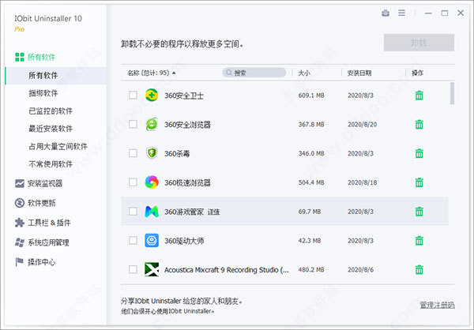
Task: Click the 安装监视器 chart icon
Action: (20, 183)
